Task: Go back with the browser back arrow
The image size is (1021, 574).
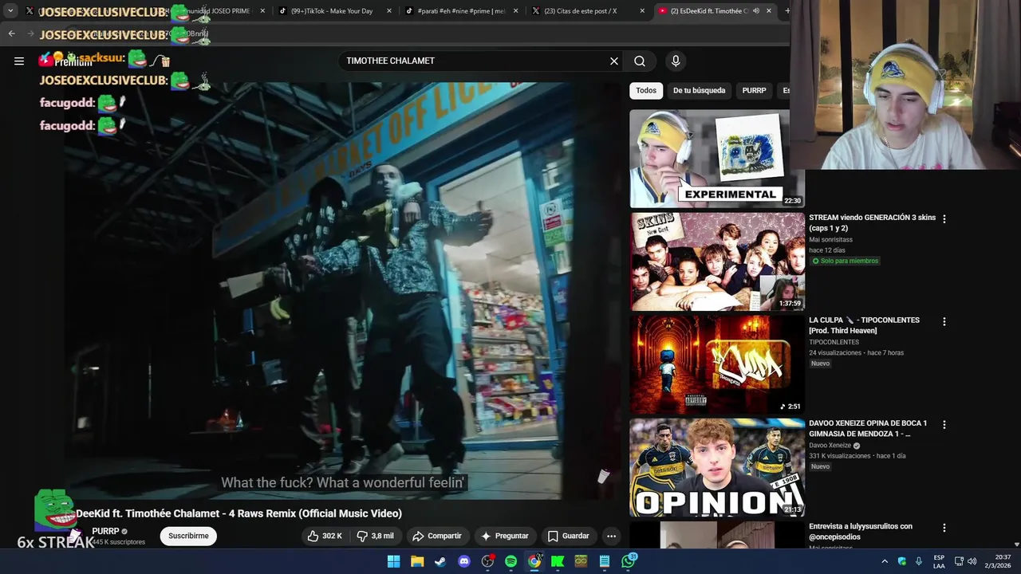Action: [11, 33]
